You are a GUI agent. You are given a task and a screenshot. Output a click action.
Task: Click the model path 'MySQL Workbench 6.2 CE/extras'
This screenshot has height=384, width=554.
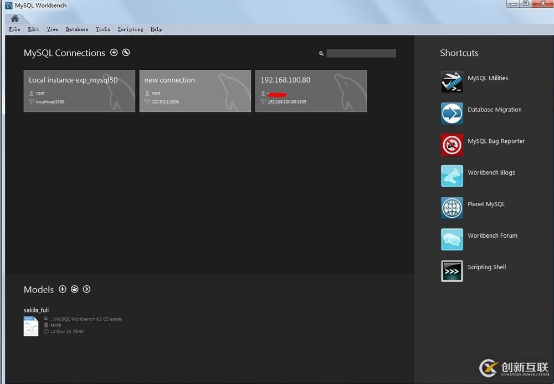pos(86,319)
